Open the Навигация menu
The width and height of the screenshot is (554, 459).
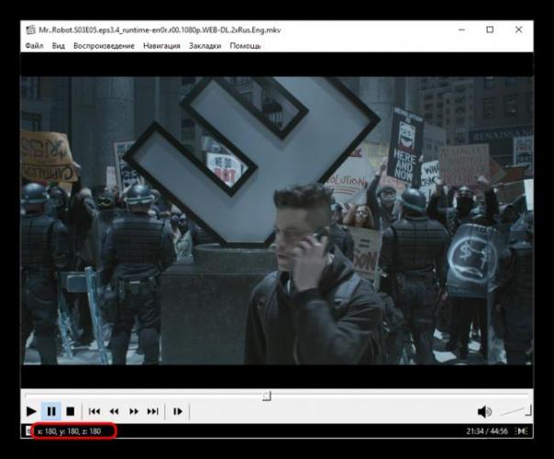[161, 46]
